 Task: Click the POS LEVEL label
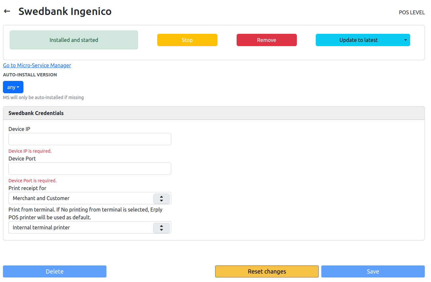[412, 13]
